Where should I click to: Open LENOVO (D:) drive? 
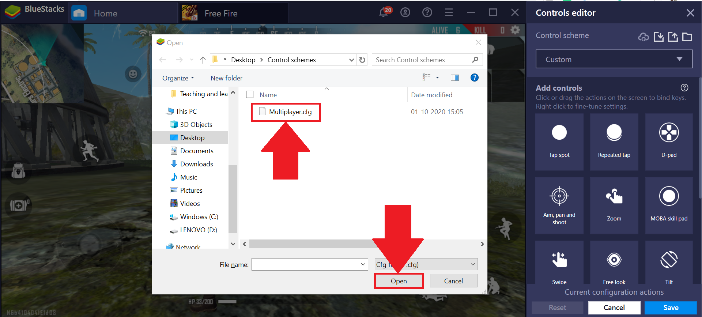[194, 230]
